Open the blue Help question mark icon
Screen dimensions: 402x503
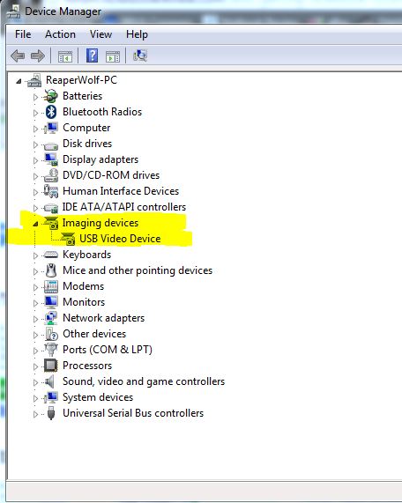click(x=93, y=55)
